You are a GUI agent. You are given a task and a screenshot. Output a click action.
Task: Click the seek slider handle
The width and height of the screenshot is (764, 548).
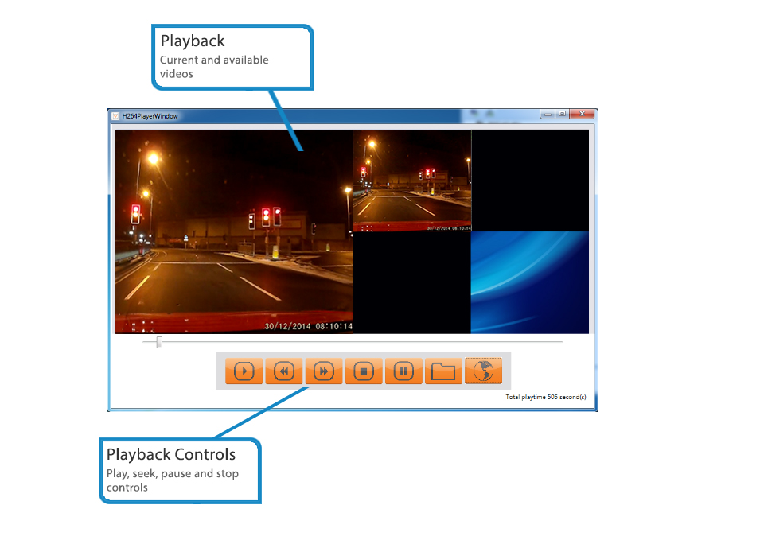[159, 342]
